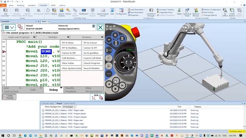This screenshot has height=138, width=246.
Task: Open the Operator Window
Action: [196, 12]
